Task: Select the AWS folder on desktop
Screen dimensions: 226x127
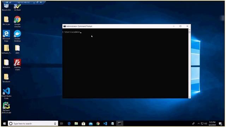Action: (17, 49)
